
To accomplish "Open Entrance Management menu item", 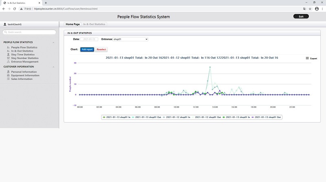I will pos(25,61).
